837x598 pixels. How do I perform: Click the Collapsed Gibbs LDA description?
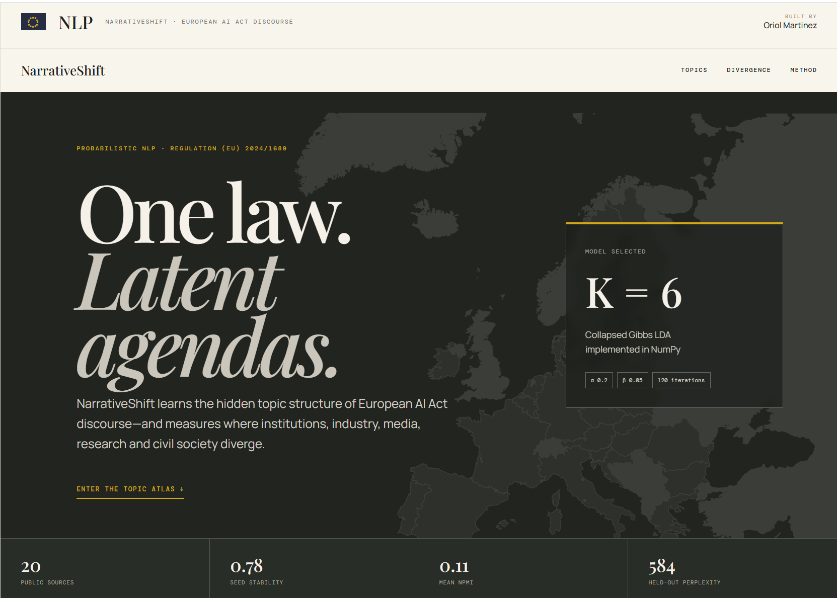tap(633, 342)
